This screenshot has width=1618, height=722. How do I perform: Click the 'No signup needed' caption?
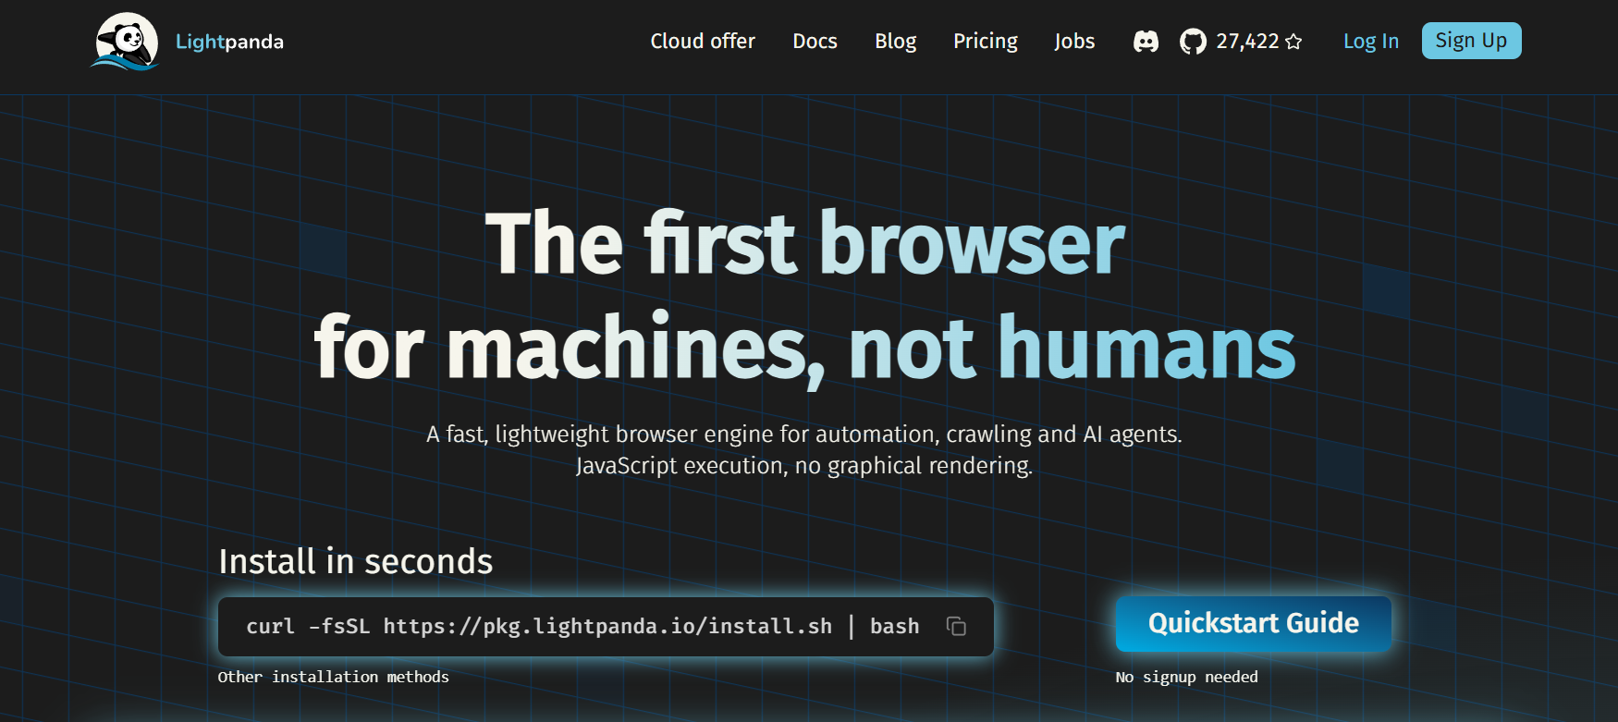point(1186,677)
